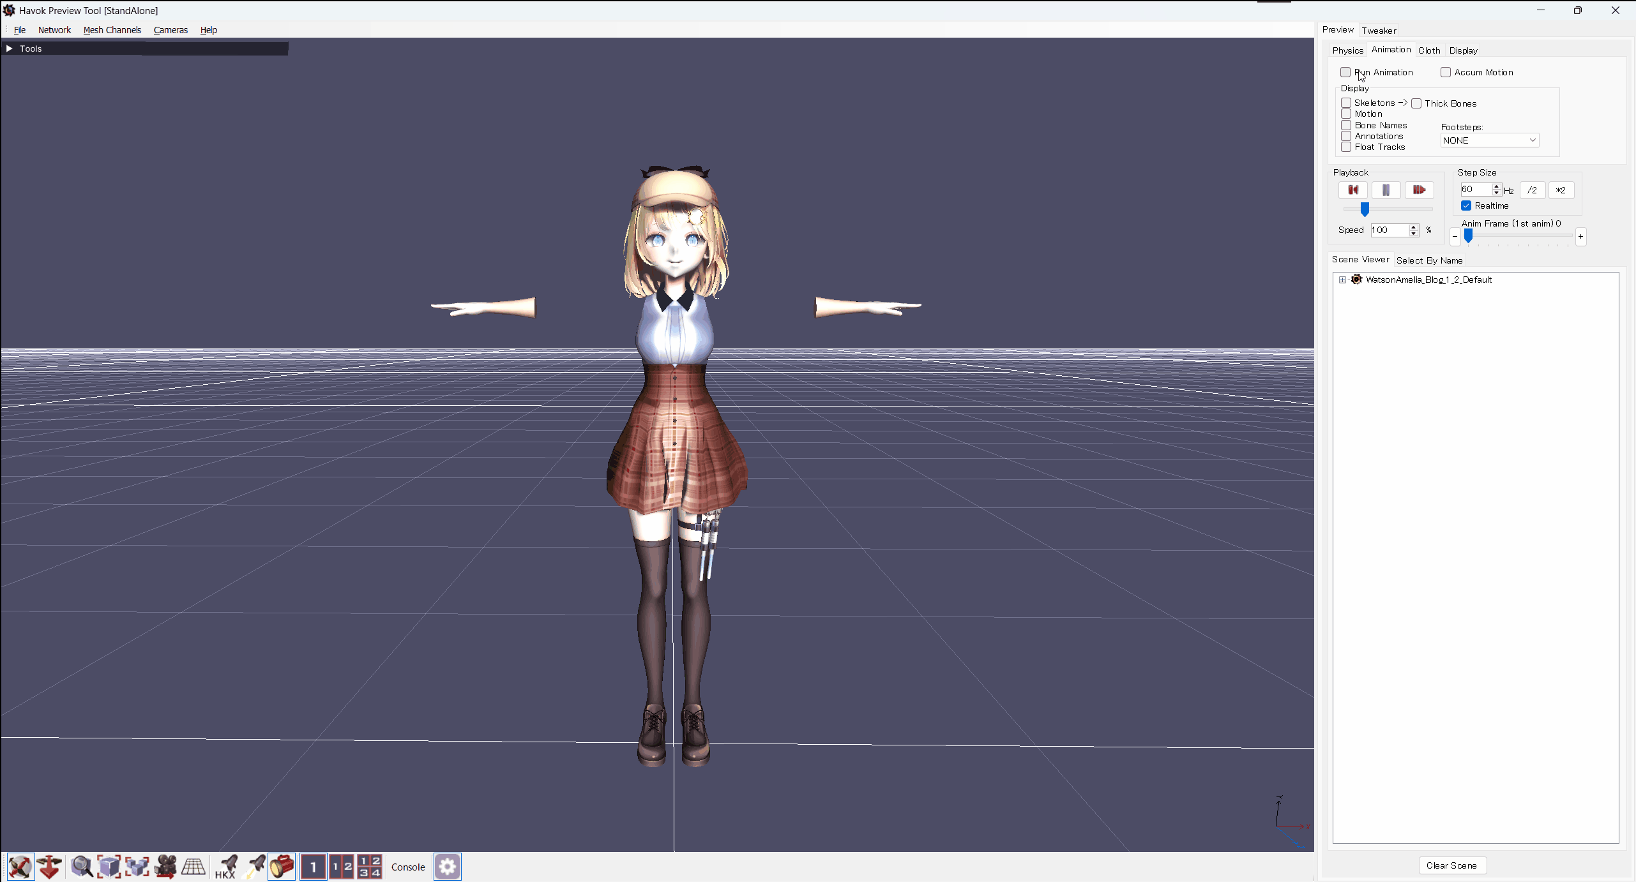Increase the Step Size Hz spinner
The image size is (1636, 882).
coord(1496,186)
